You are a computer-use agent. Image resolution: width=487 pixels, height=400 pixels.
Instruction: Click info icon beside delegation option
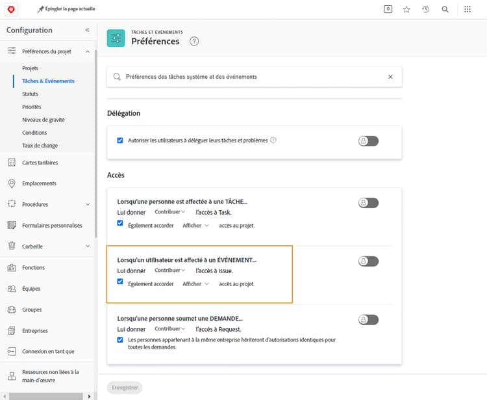[273, 140]
